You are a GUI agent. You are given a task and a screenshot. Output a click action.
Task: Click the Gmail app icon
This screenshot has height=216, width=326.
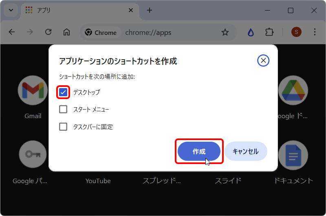click(33, 90)
